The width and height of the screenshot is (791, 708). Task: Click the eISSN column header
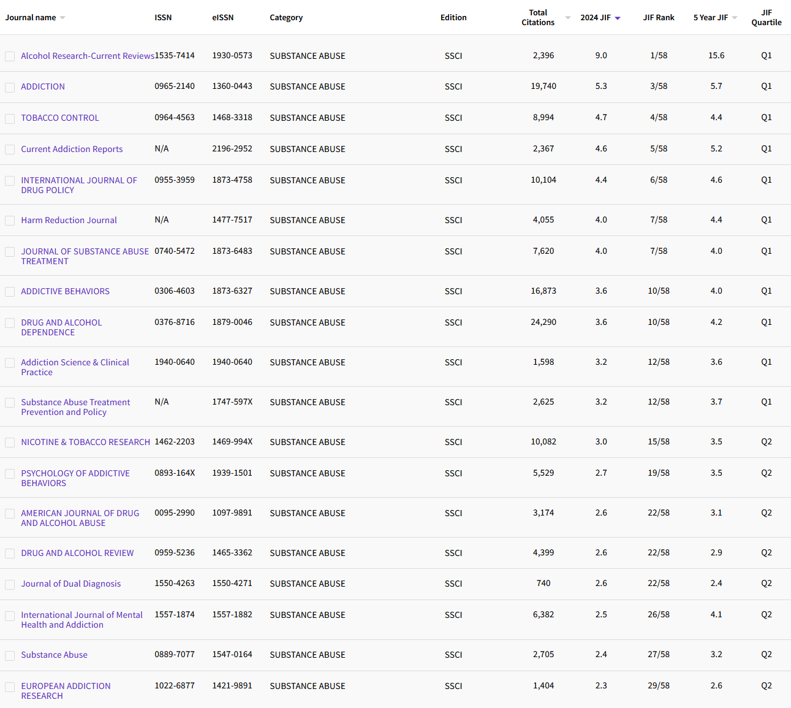coord(222,18)
